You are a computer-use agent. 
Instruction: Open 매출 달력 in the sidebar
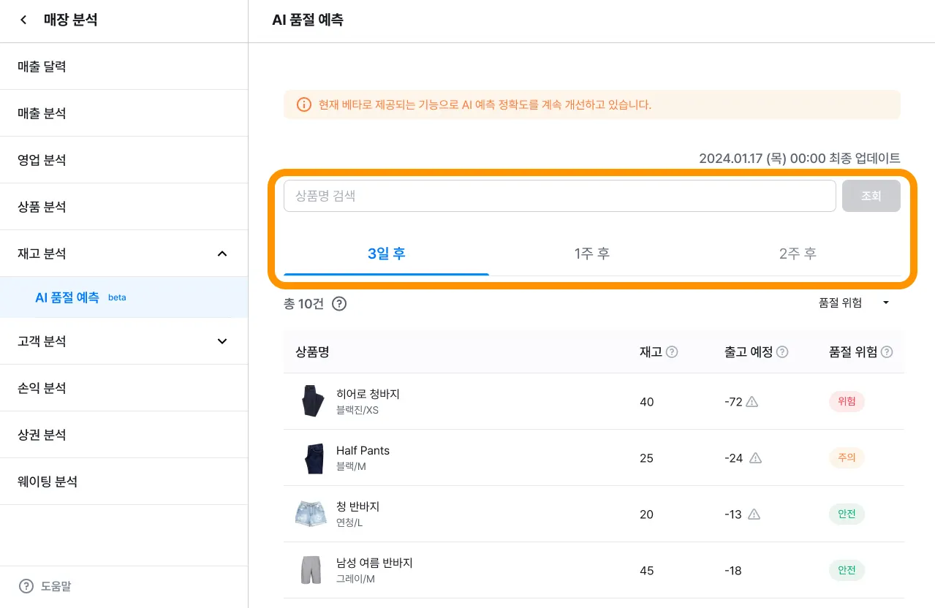[42, 66]
